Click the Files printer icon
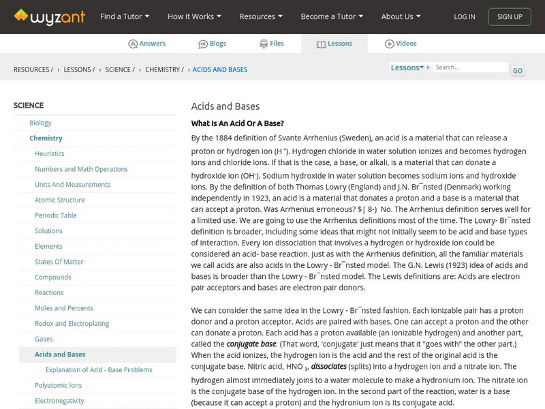This screenshot has width=545, height=409. (264, 44)
